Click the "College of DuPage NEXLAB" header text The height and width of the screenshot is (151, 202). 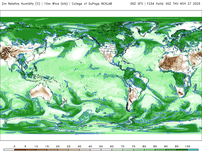point(92,4)
